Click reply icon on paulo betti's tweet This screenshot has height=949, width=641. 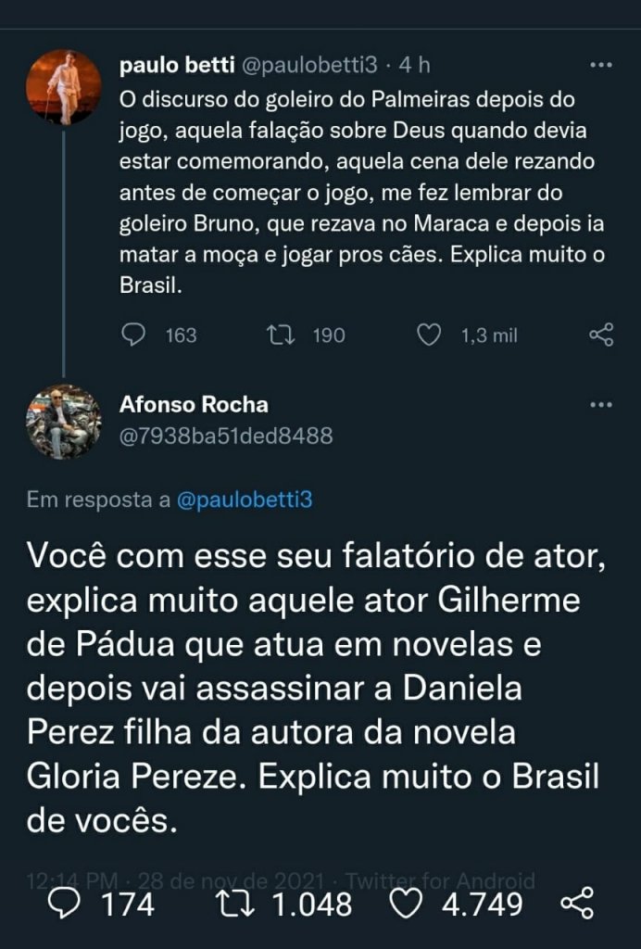coord(134,335)
